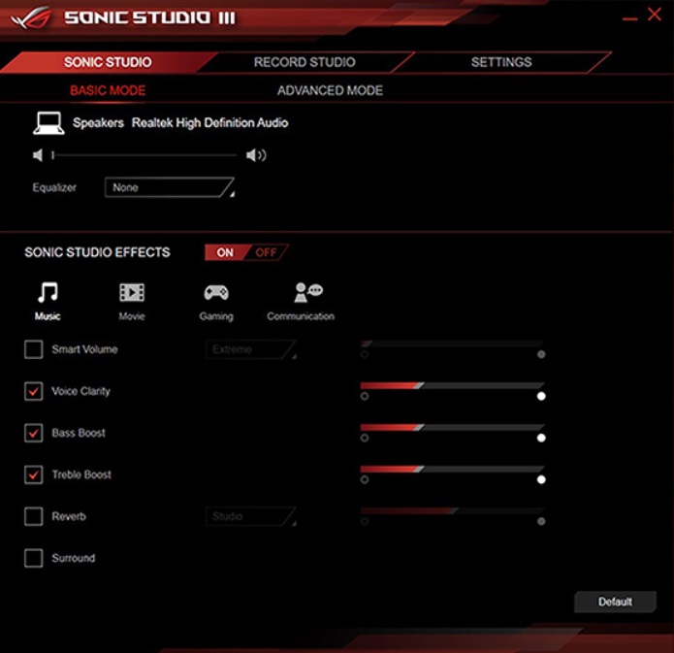Viewport: 674px width, 653px height.
Task: Enable the Reverb checkbox
Action: [x=34, y=516]
